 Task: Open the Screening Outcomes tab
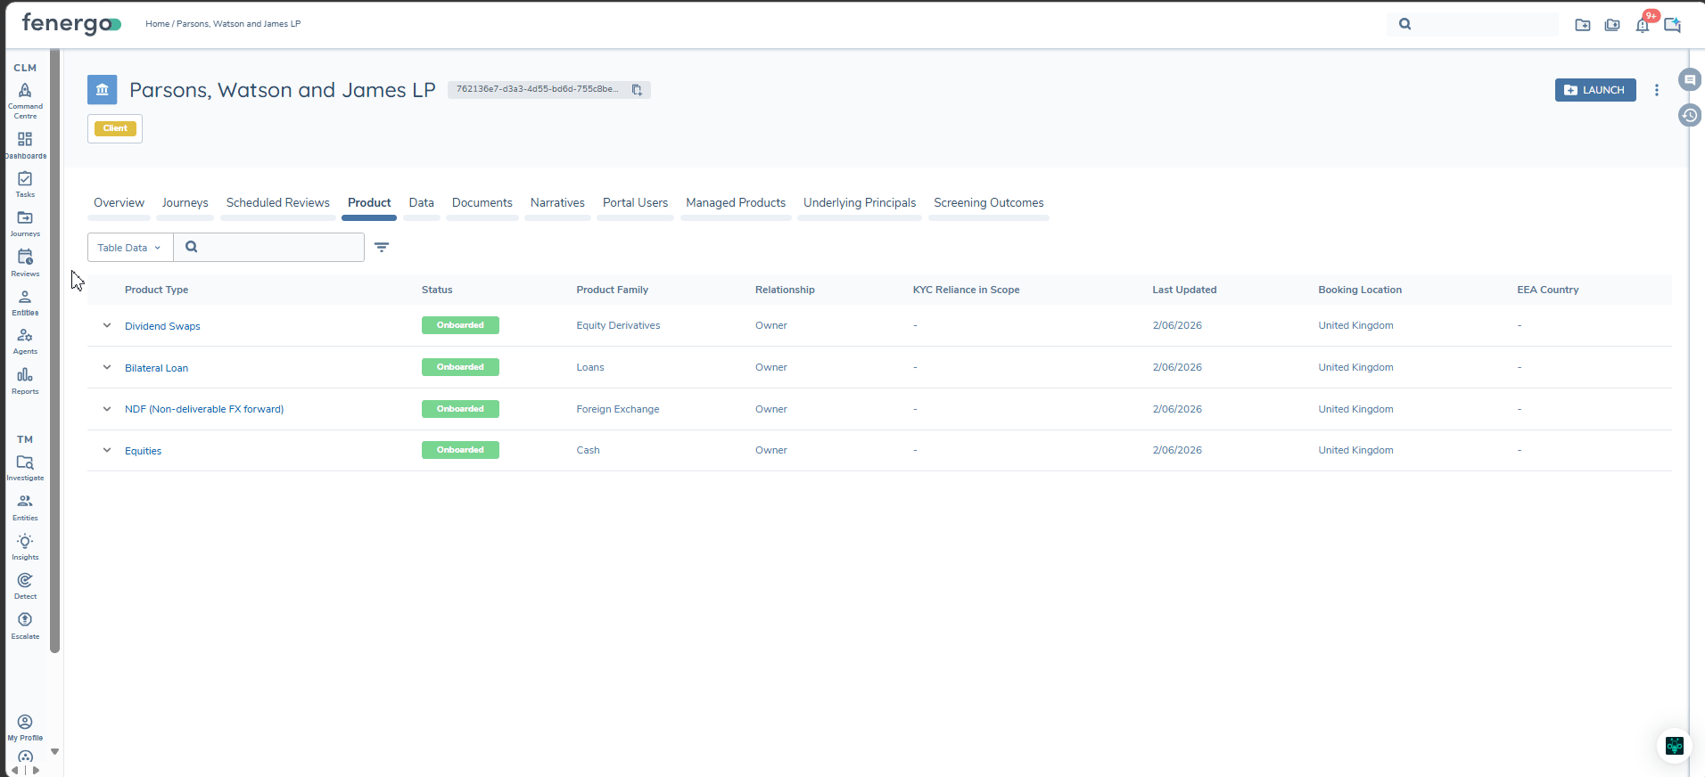(x=989, y=203)
